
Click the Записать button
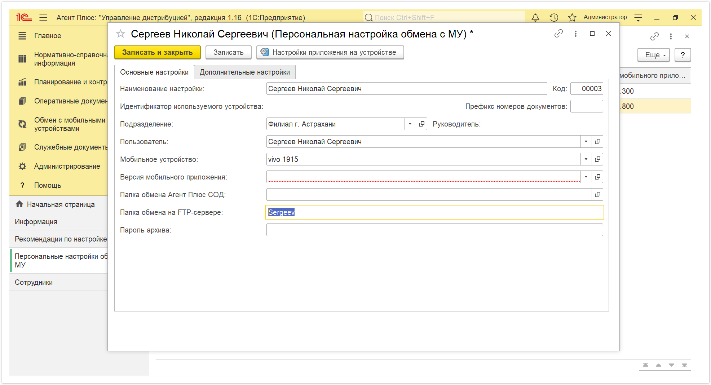click(229, 52)
